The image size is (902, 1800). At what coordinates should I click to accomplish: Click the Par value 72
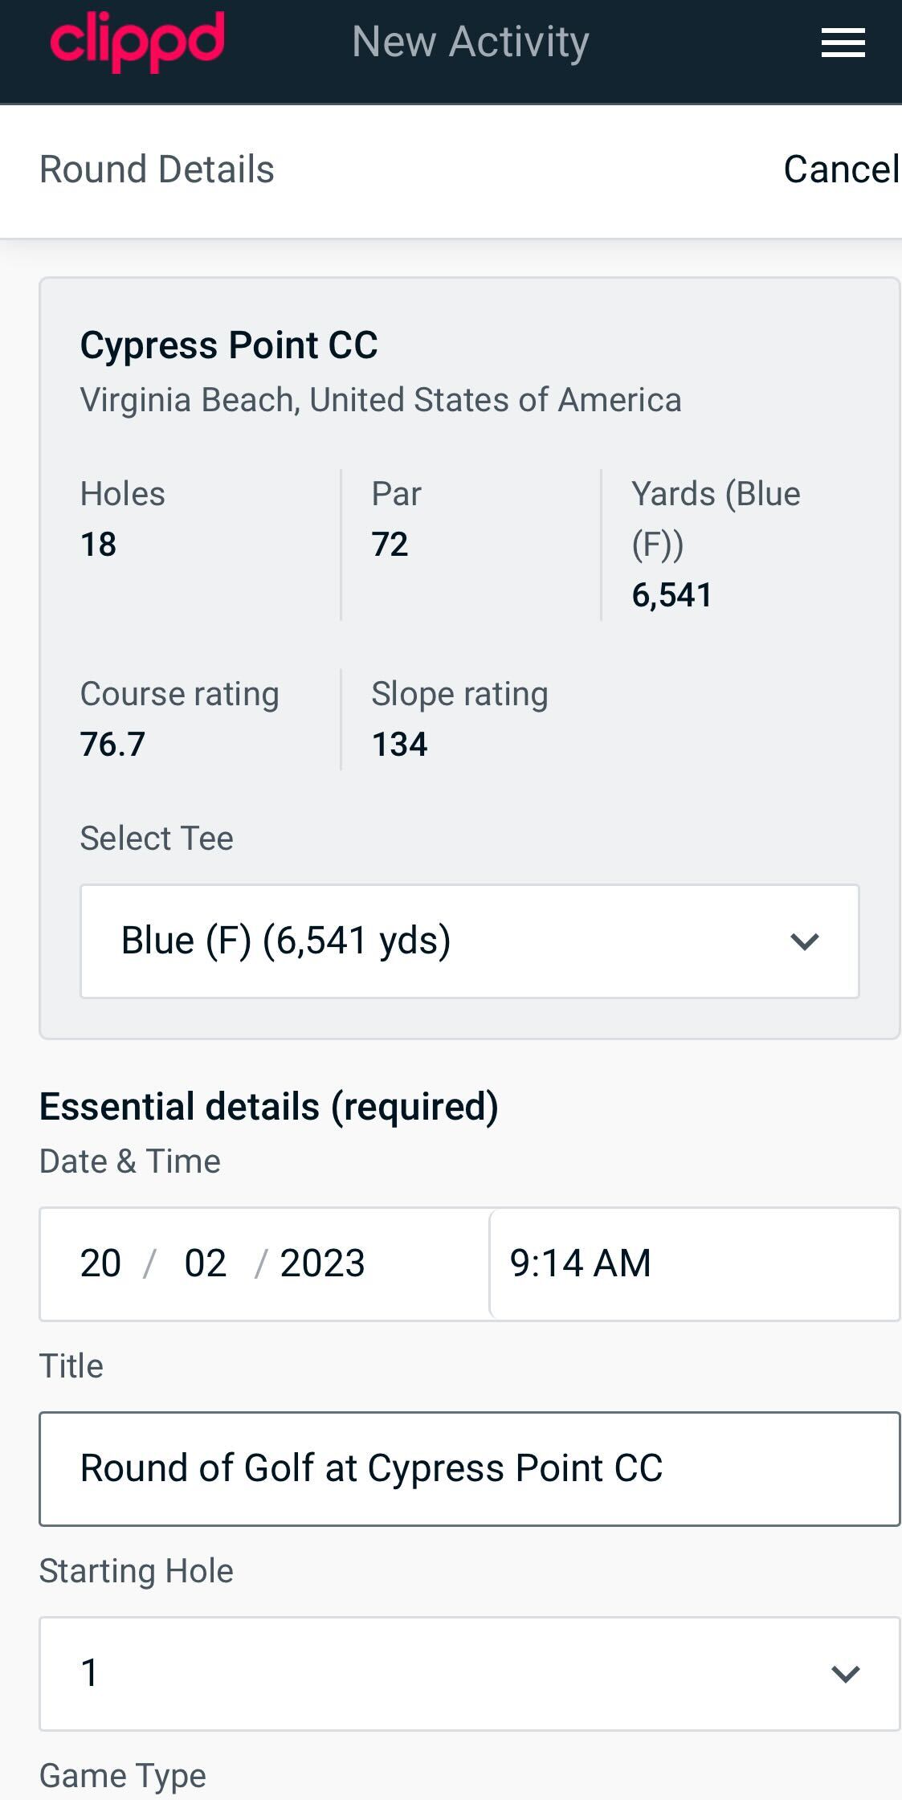(x=390, y=545)
